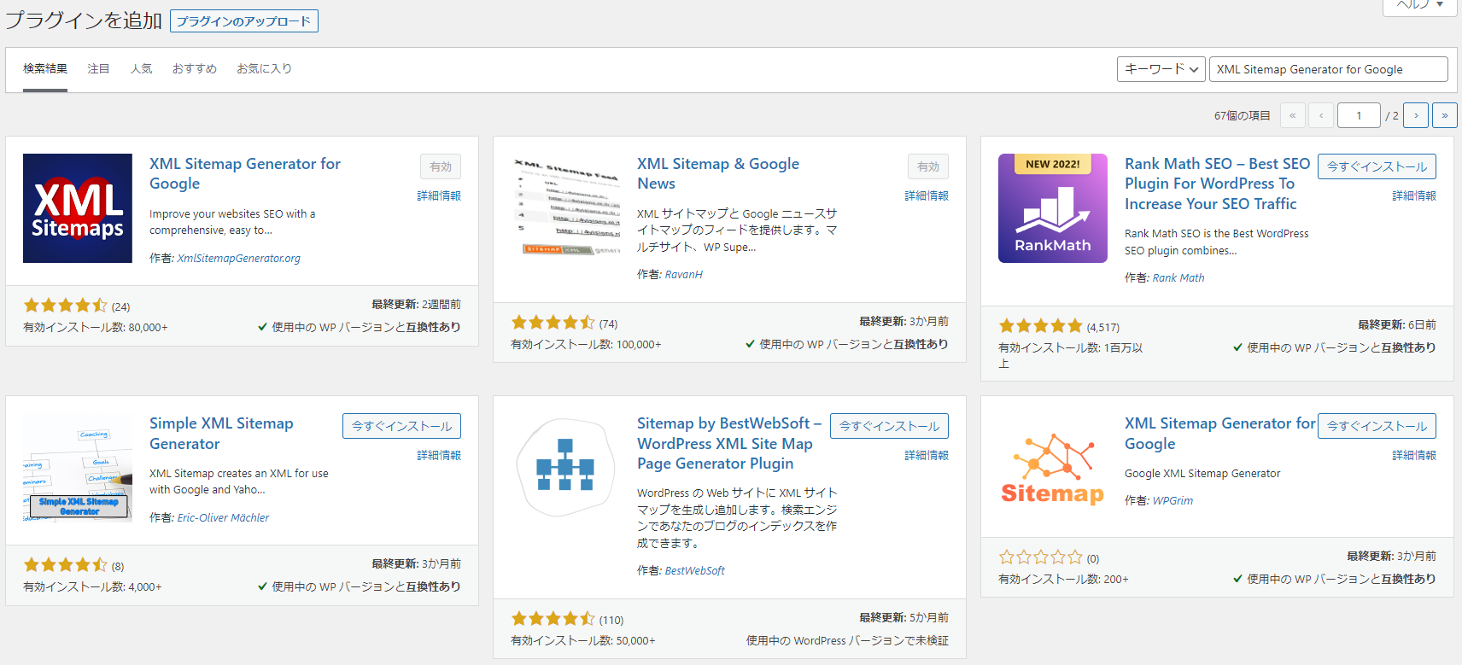Image resolution: width=1462 pixels, height=665 pixels.
Task: Install WPGrim XML Sitemap Generator now
Action: point(1377,426)
